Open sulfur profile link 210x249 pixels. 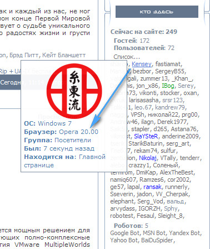pos(168,151)
